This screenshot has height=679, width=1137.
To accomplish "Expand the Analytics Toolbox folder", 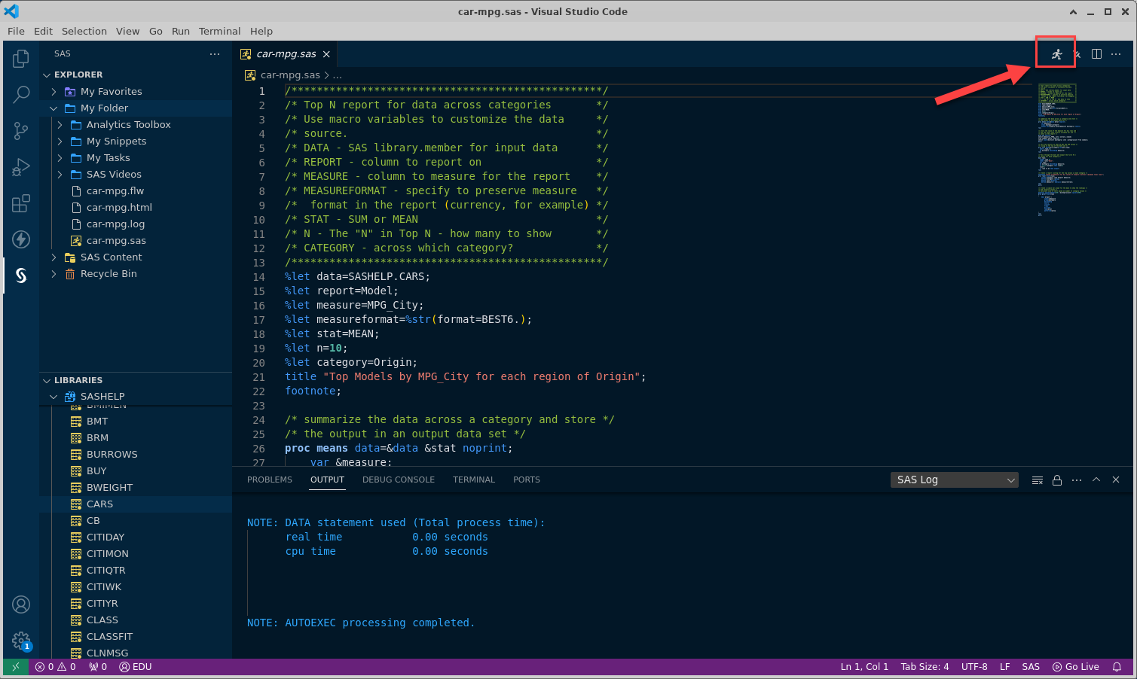I will (128, 125).
